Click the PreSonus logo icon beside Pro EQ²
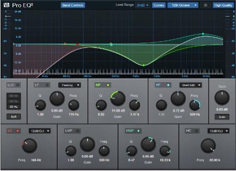Image resolution: width=236 pixels, height=171 pixels. [x=6, y=6]
